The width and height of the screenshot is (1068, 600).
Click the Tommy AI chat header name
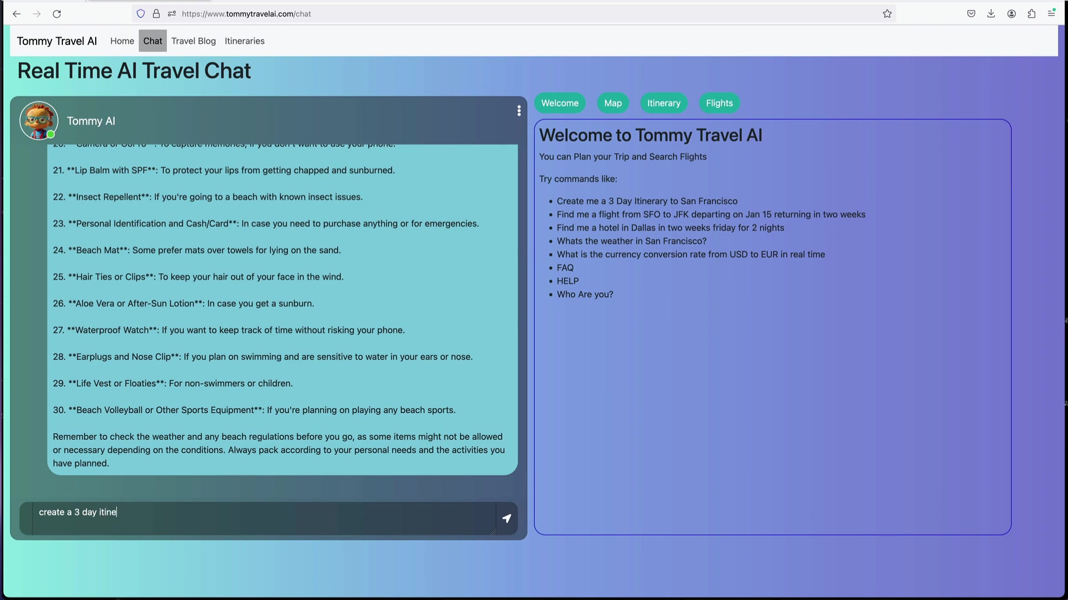(x=91, y=121)
